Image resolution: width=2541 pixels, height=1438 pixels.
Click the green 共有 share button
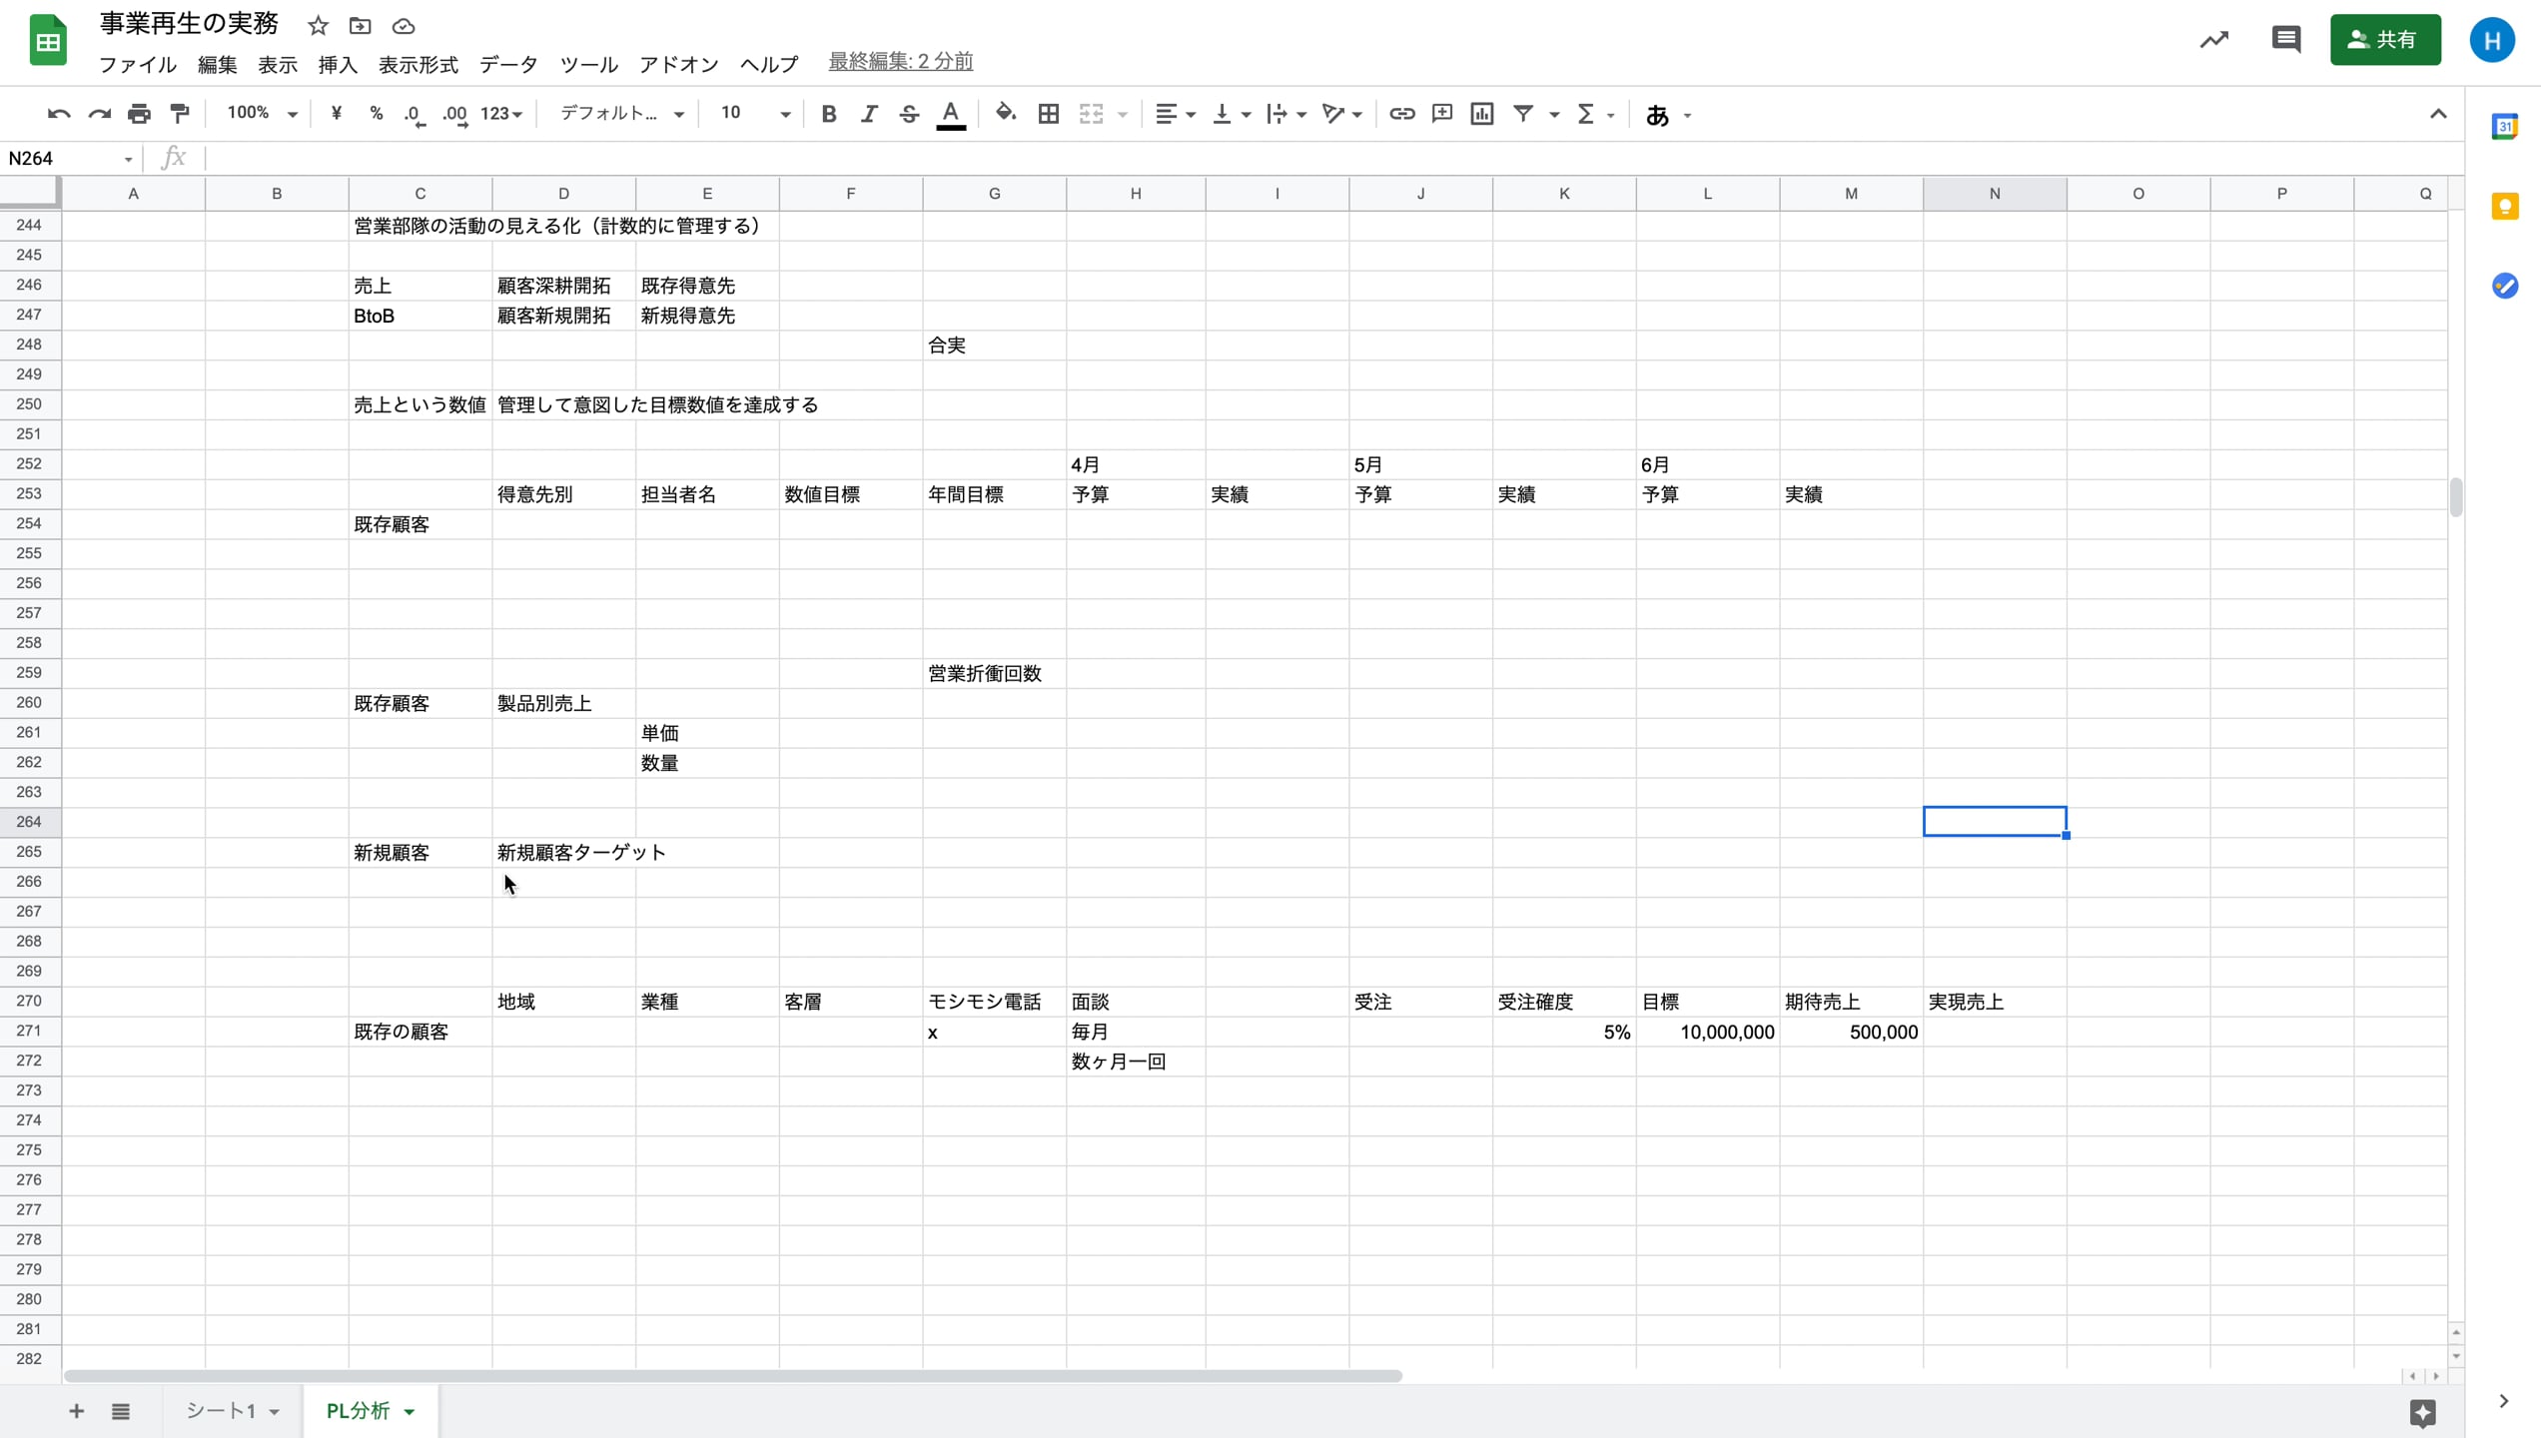2384,40
